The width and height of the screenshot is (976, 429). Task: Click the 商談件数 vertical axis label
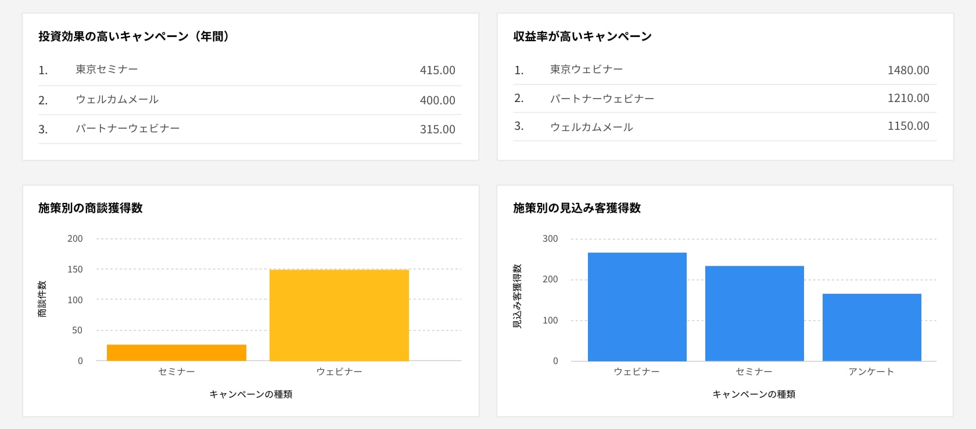click(42, 299)
